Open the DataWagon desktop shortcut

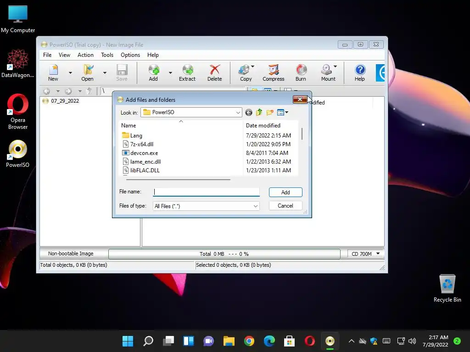18,64
